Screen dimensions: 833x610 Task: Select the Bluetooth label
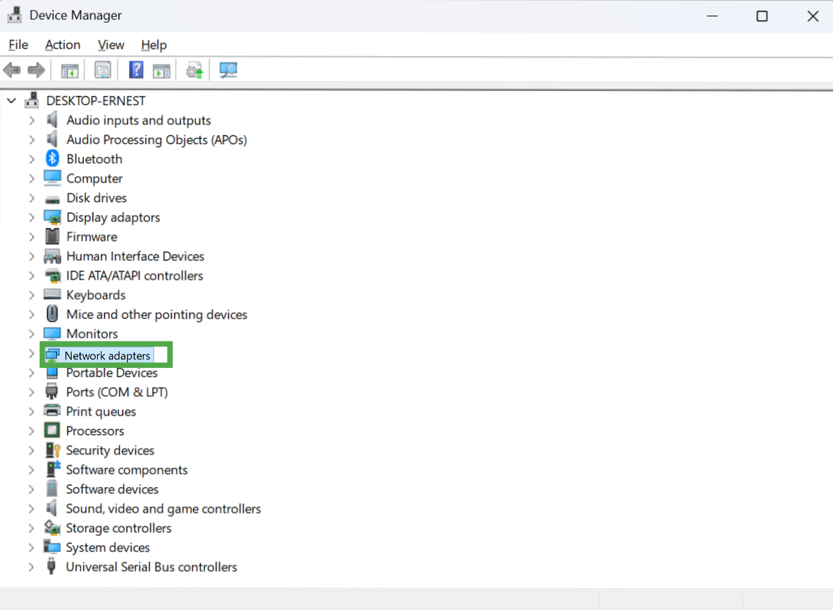tap(94, 159)
